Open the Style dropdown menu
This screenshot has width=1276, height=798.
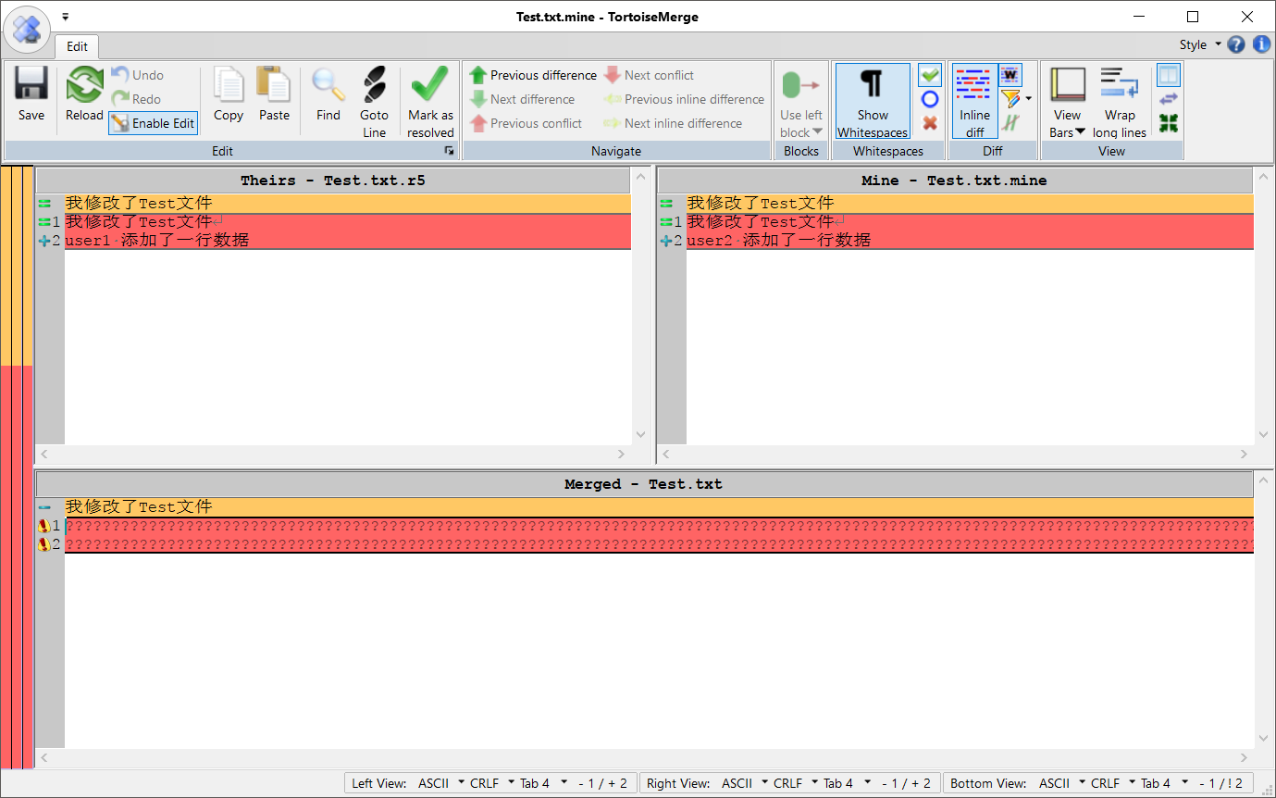[1199, 44]
